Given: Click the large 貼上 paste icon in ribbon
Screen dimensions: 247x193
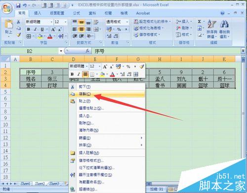Looking at the screenshot, I should point(9,24).
